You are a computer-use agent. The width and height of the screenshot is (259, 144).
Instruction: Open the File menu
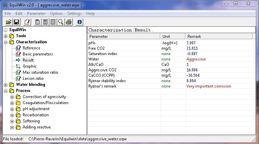click(8, 14)
